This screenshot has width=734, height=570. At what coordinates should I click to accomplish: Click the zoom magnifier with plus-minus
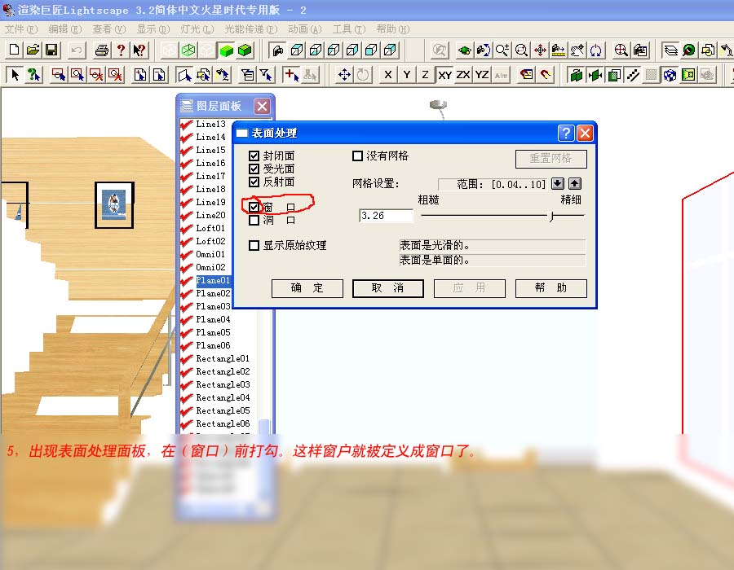coord(502,50)
